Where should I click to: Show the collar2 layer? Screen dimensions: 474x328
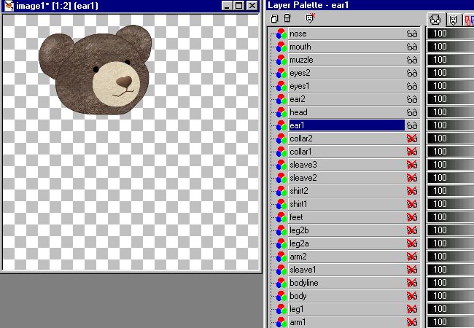tap(412, 138)
